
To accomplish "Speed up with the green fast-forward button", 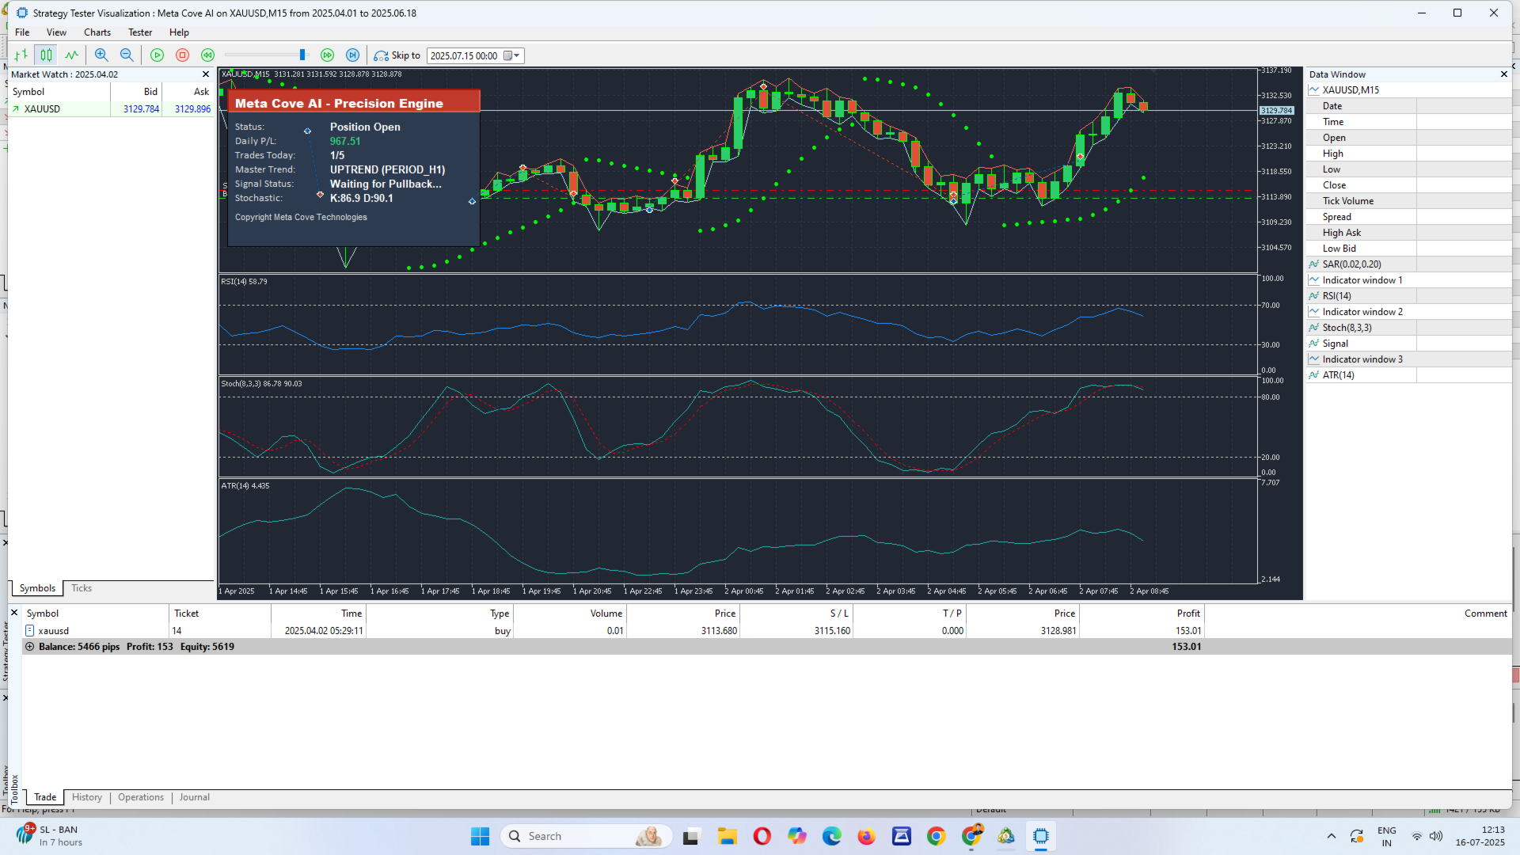I will pos(327,55).
